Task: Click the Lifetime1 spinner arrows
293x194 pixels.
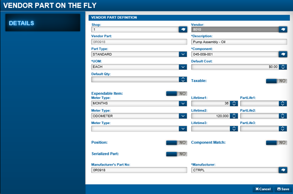Action: pos(234,104)
